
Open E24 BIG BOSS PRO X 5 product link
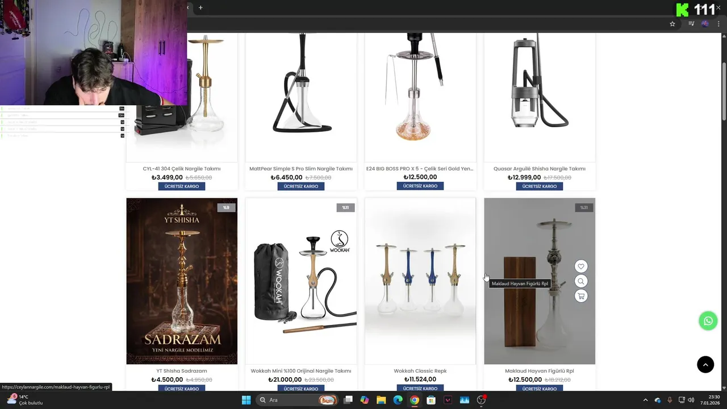(x=420, y=169)
